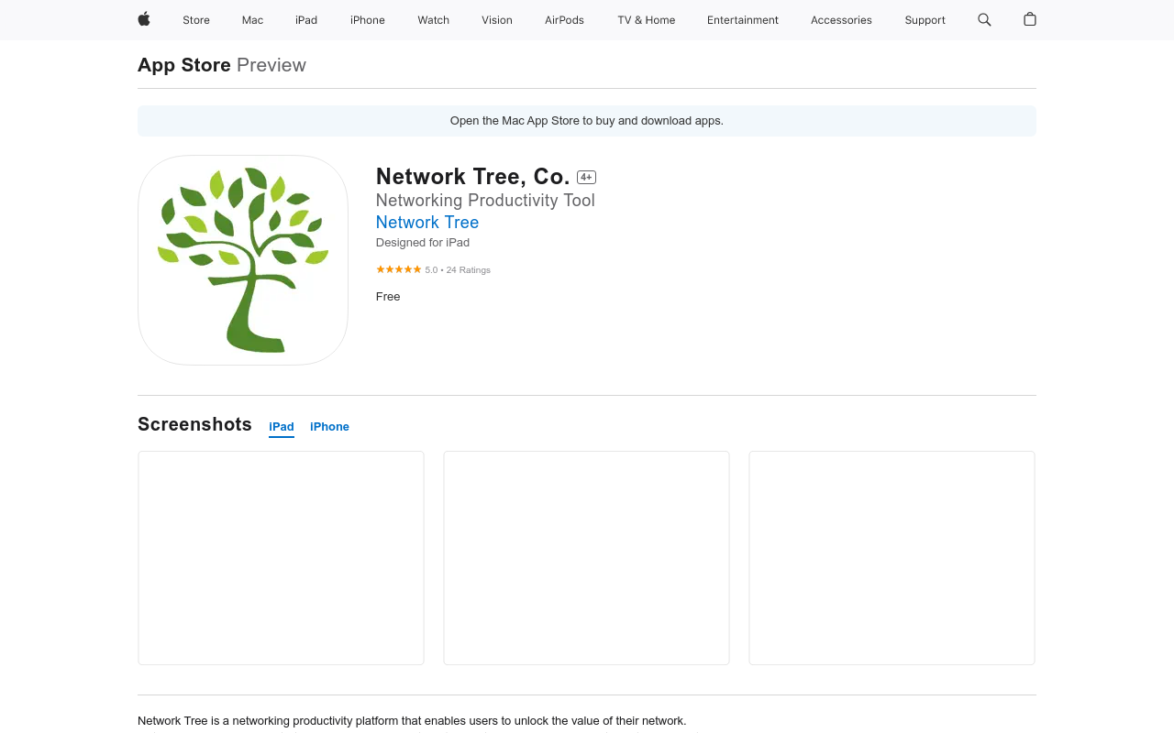Screen dimensions: 1174x733
Task: Open the iPhone nav menu item
Action: coord(368,20)
